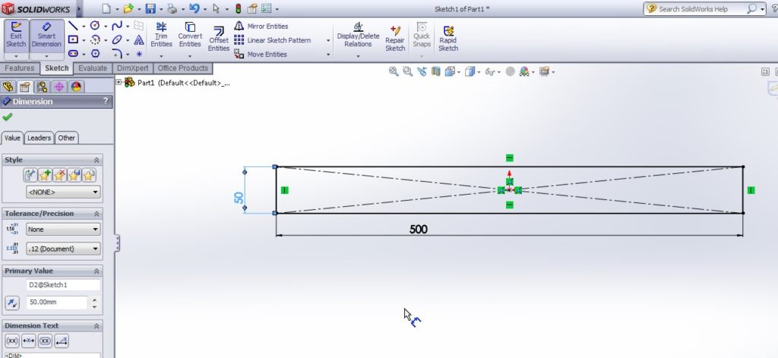Select the Sketch Fillet tool
The image size is (778, 358).
[x=117, y=54]
